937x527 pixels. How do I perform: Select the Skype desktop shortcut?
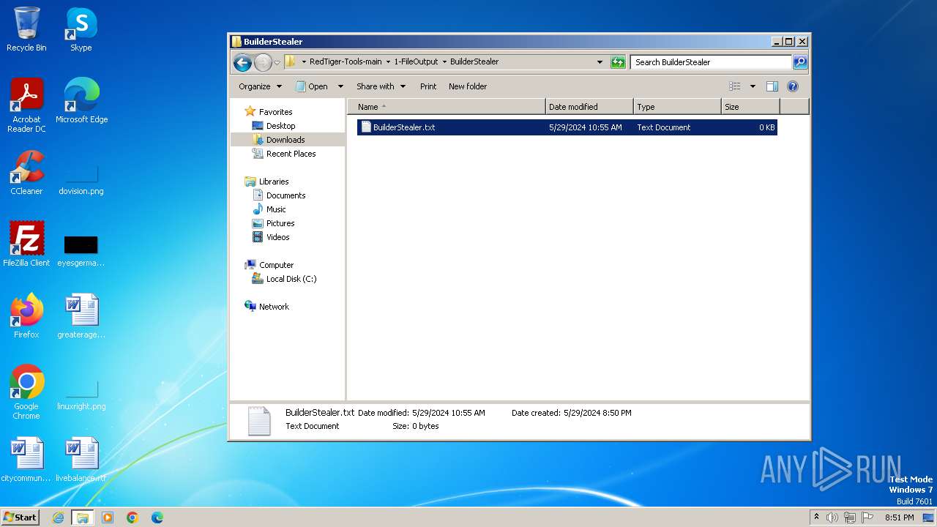click(81, 29)
